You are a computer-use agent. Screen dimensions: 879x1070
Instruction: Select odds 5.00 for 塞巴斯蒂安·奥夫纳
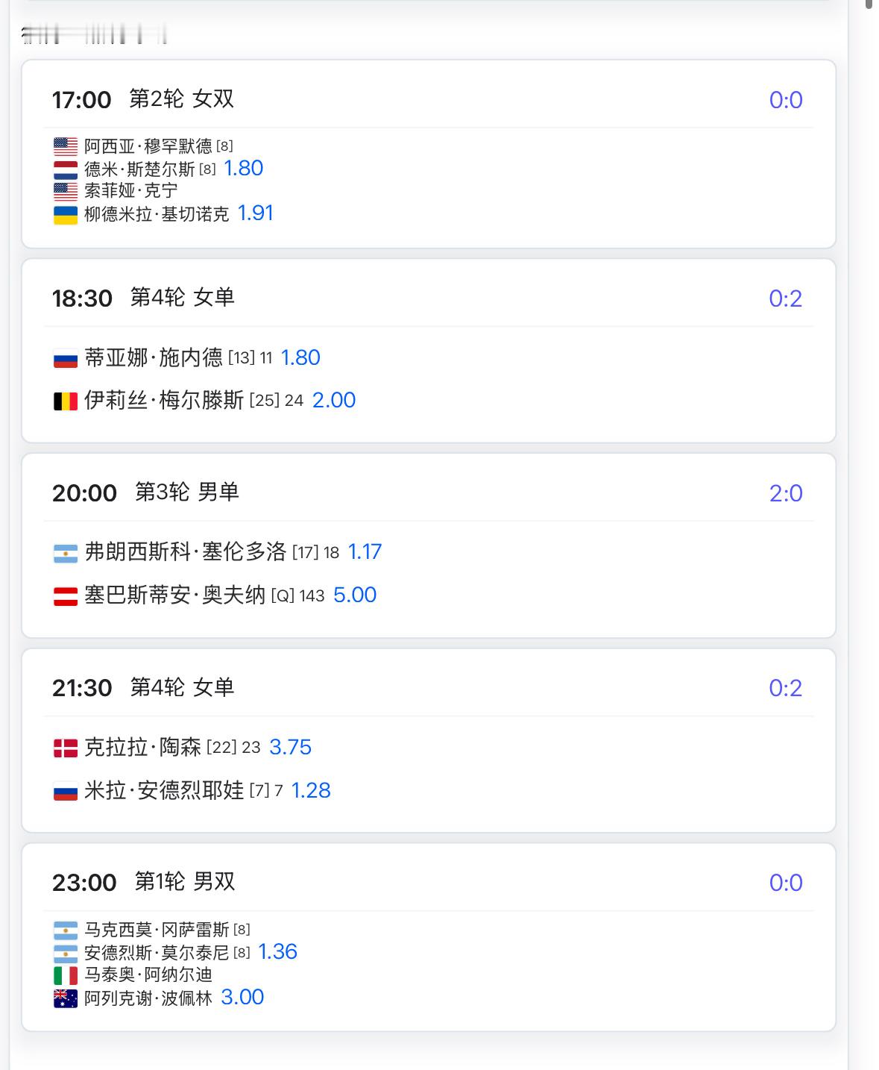tap(355, 595)
